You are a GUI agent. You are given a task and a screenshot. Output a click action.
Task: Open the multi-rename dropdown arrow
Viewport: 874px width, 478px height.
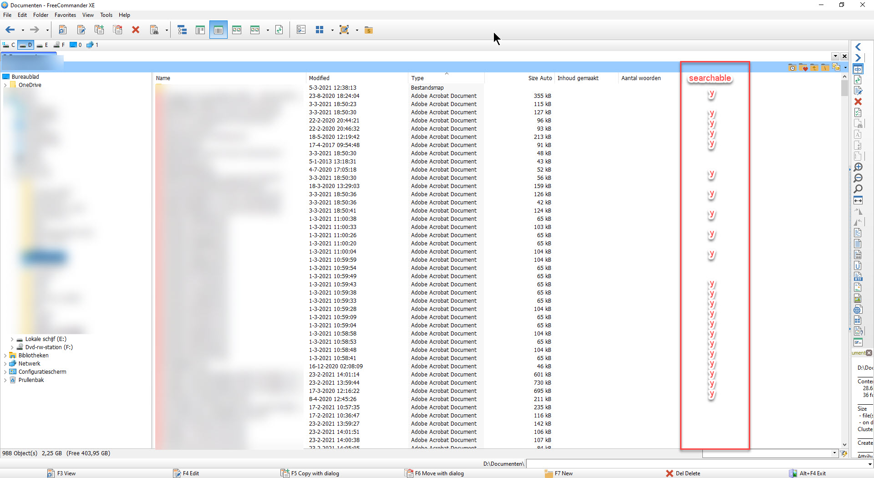point(357,31)
